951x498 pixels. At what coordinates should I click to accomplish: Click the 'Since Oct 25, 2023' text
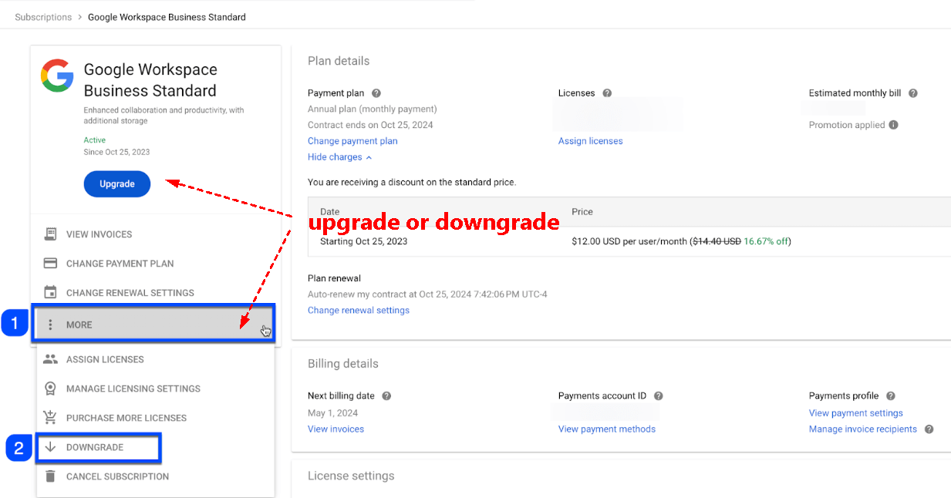point(116,152)
